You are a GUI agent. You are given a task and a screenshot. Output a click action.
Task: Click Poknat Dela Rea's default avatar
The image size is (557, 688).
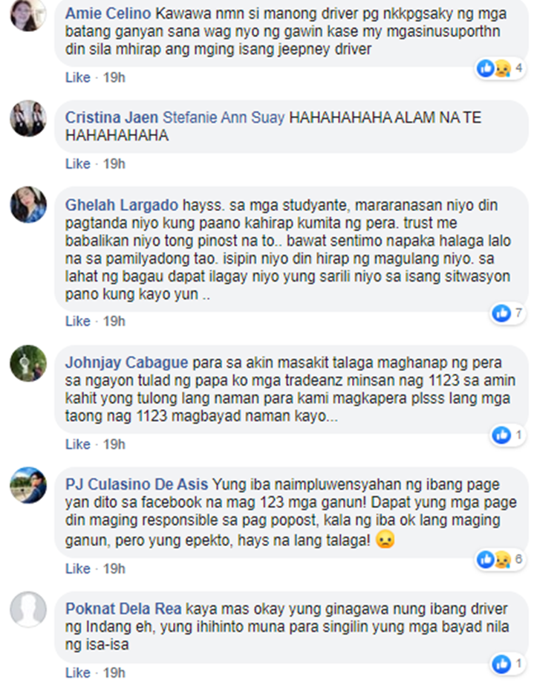pos(28,609)
